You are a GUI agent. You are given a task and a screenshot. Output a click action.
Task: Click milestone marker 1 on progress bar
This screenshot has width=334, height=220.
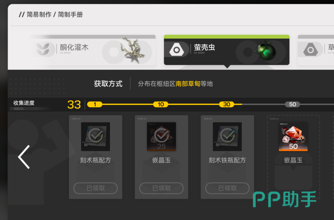(95, 104)
